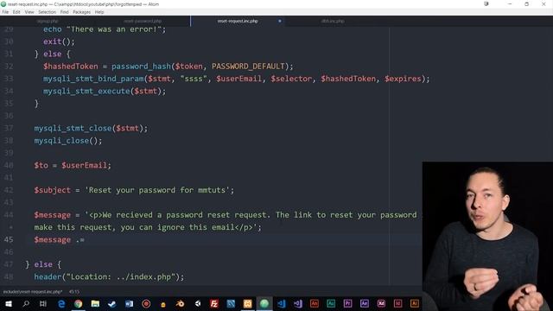Click the blue square taskbar icon after FileZilla

coord(231,303)
